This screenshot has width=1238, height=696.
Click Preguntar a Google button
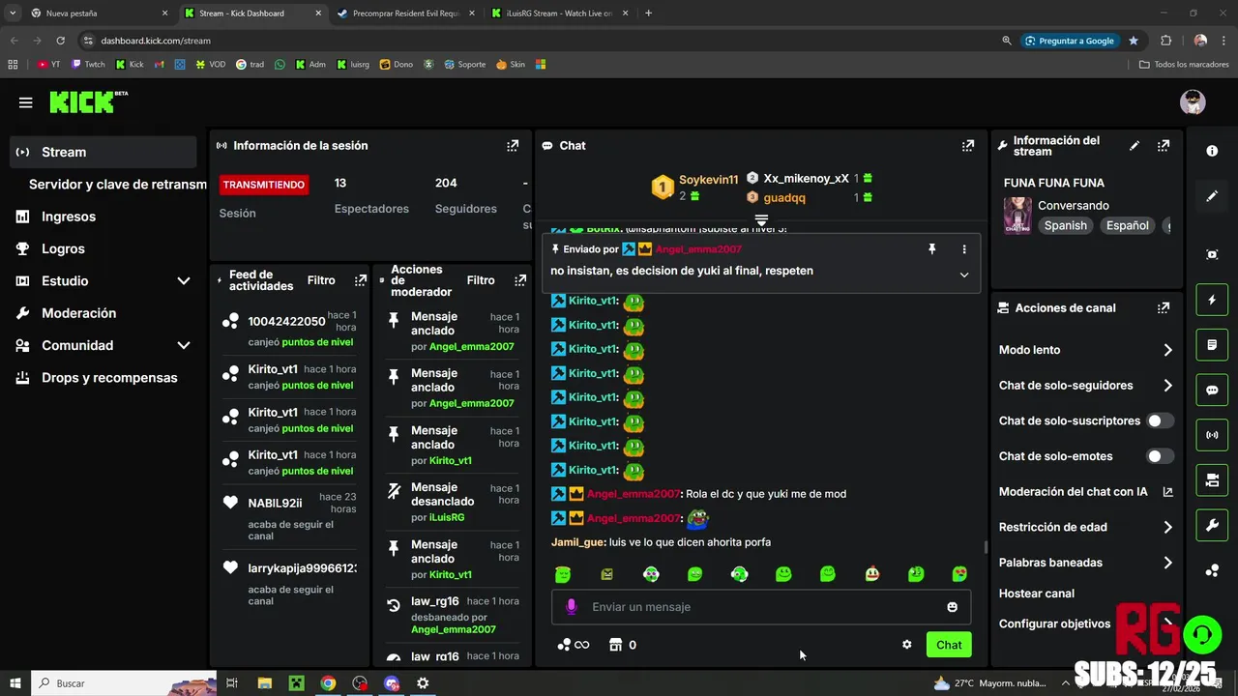tap(1069, 41)
